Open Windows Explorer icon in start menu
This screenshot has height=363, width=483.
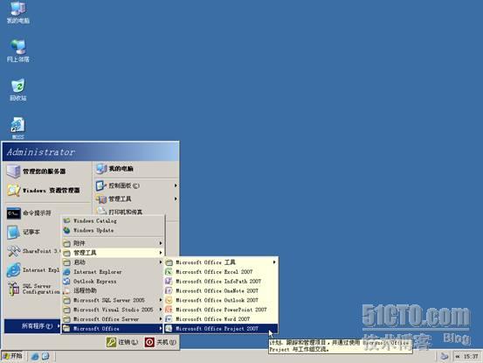[14, 191]
